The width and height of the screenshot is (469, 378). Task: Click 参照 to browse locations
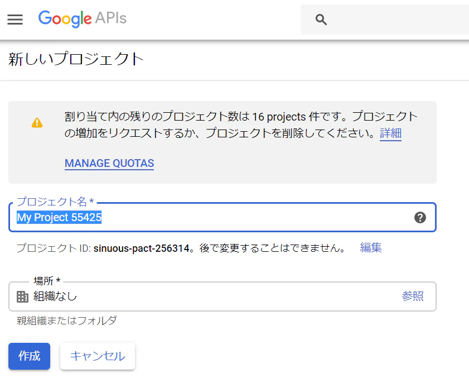[x=413, y=296]
